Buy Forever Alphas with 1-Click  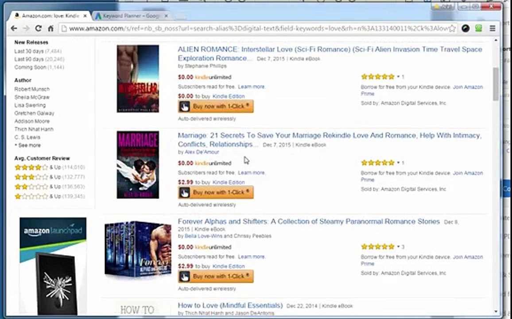[216, 276]
